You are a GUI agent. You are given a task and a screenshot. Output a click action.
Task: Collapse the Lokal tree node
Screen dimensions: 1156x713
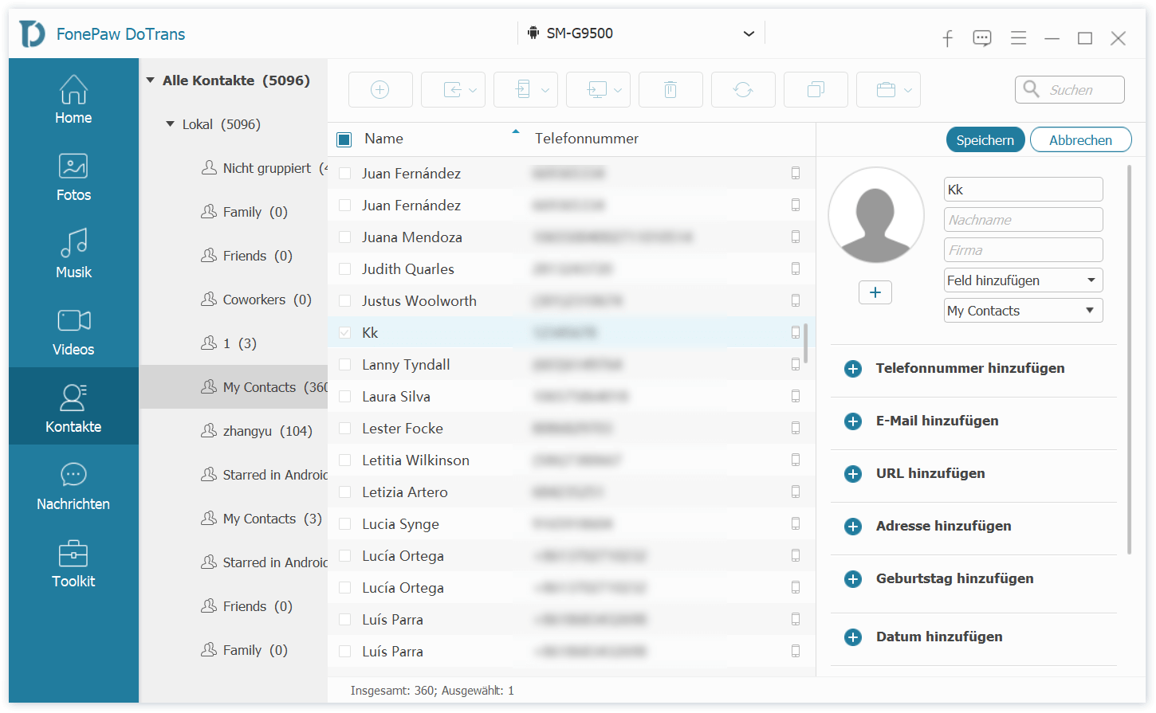[x=170, y=124]
